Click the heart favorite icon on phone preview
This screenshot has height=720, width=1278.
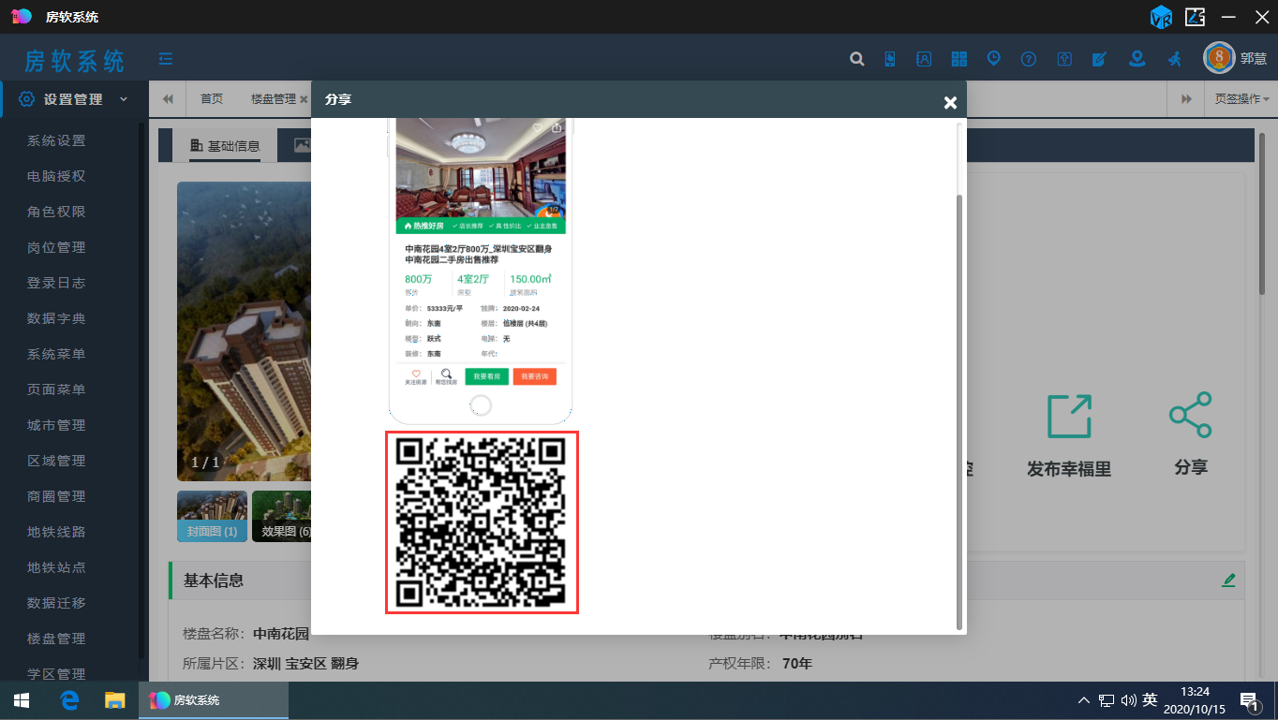pyautogui.click(x=538, y=127)
